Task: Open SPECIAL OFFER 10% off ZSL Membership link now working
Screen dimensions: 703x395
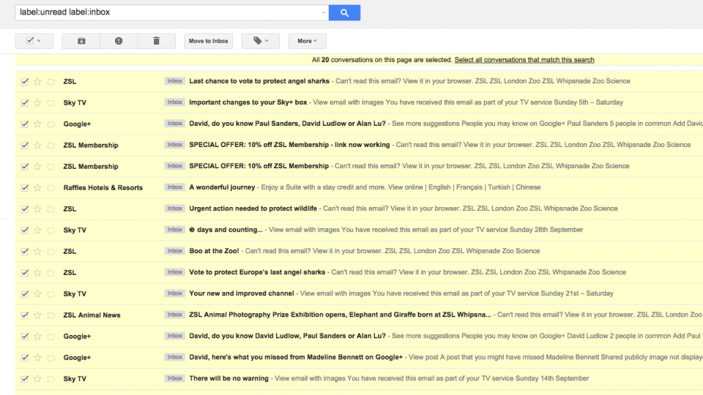Action: click(289, 145)
